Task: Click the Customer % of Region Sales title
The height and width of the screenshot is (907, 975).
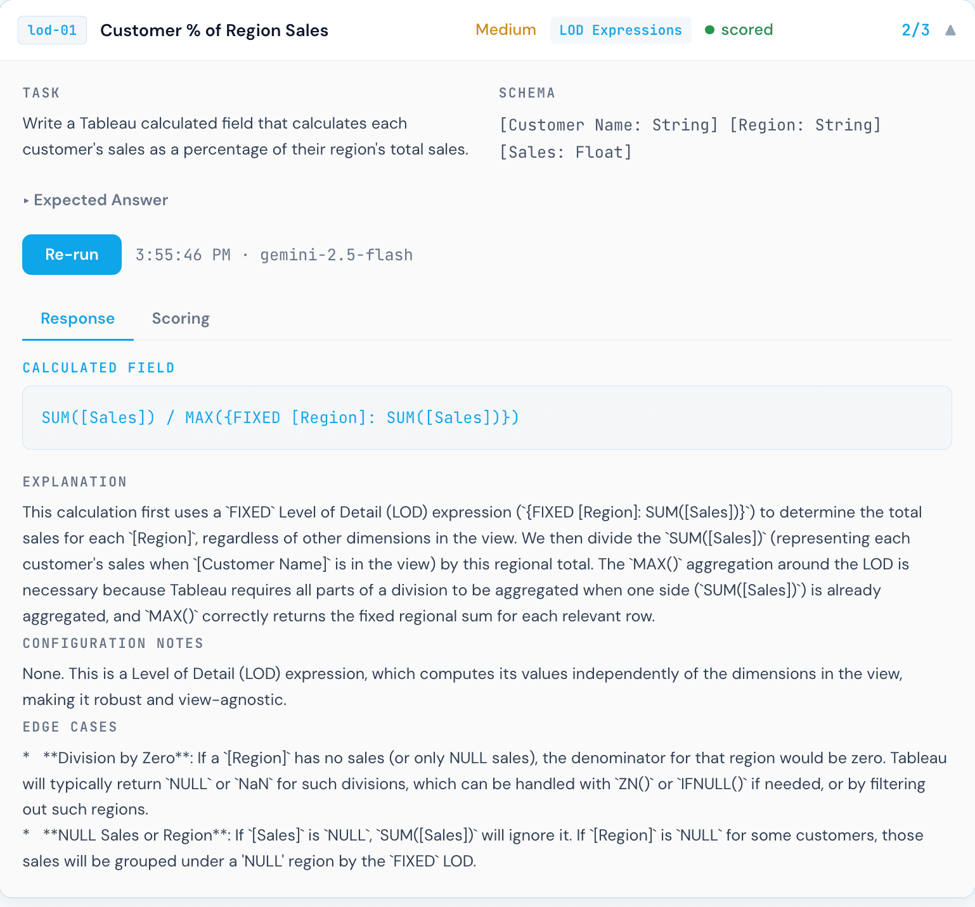Action: click(214, 30)
